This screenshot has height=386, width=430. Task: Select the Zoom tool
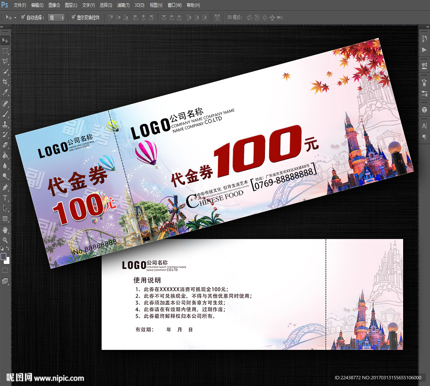[x=5, y=240]
